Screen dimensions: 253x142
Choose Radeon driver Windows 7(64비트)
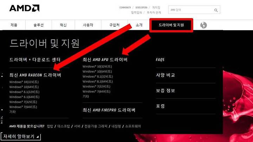23,107
